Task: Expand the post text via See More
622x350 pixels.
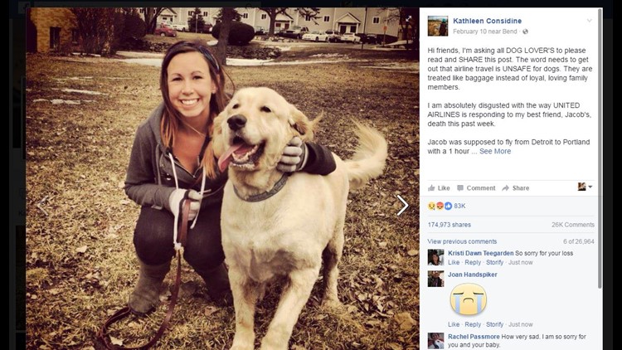Action: (495, 151)
